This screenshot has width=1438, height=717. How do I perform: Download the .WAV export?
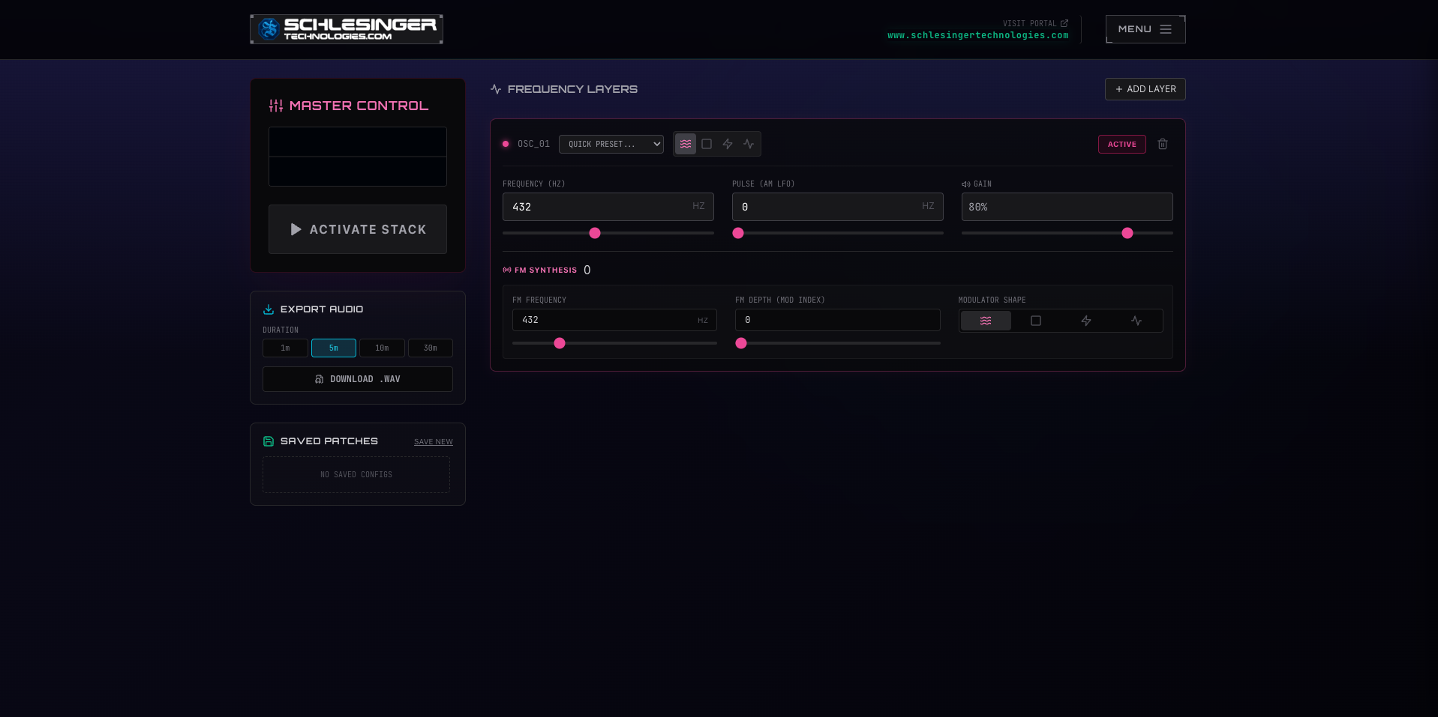358,379
